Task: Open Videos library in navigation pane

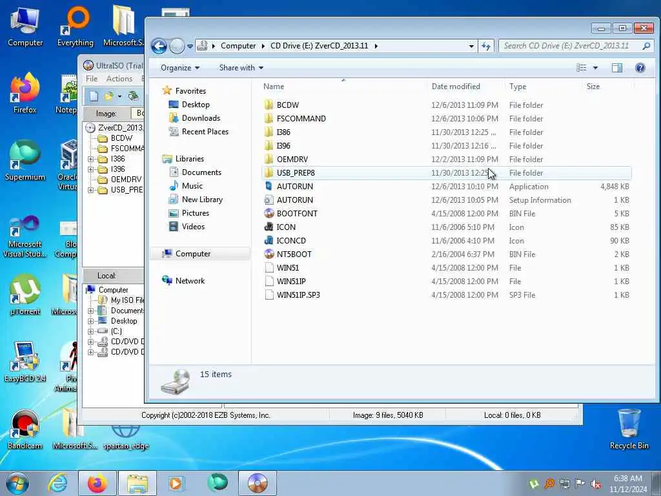Action: pyautogui.click(x=187, y=227)
